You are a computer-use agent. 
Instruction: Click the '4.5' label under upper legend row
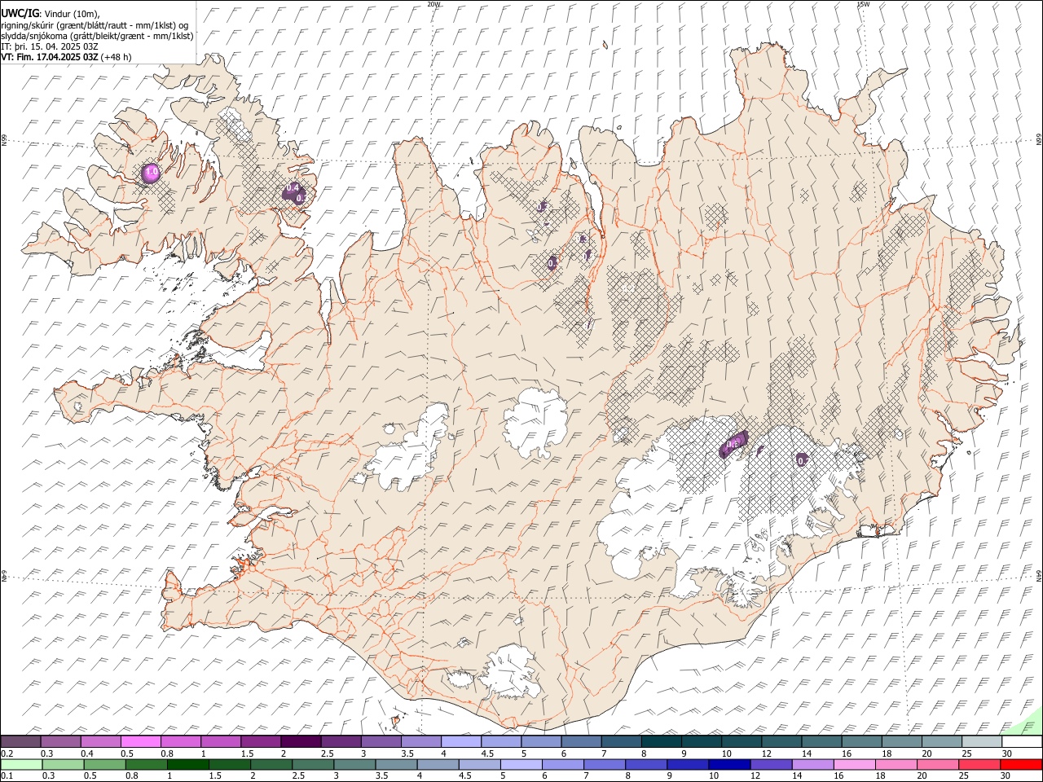[x=487, y=753]
